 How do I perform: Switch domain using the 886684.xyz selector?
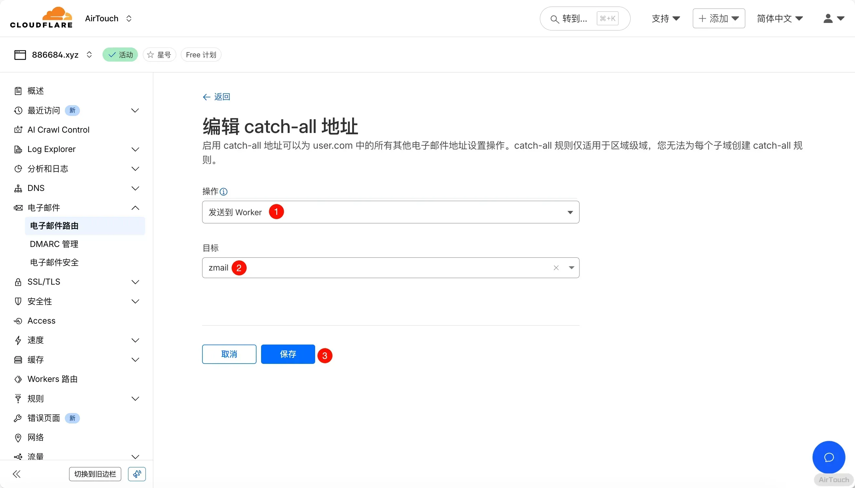[x=89, y=55]
